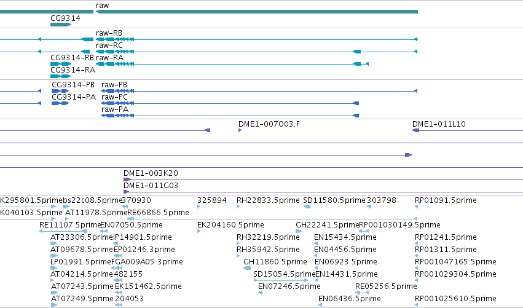Click the raw-PC protein label

114,97
